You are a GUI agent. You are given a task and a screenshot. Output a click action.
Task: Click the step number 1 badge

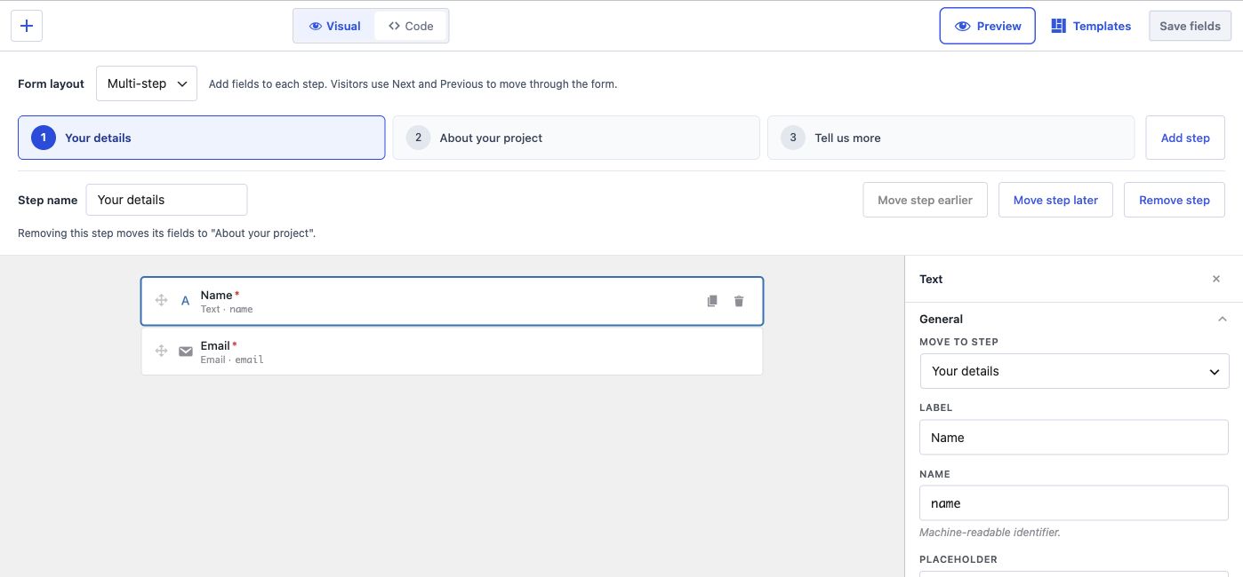click(x=44, y=138)
